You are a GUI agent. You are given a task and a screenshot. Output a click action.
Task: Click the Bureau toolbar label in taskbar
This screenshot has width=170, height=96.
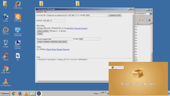(x=96, y=94)
